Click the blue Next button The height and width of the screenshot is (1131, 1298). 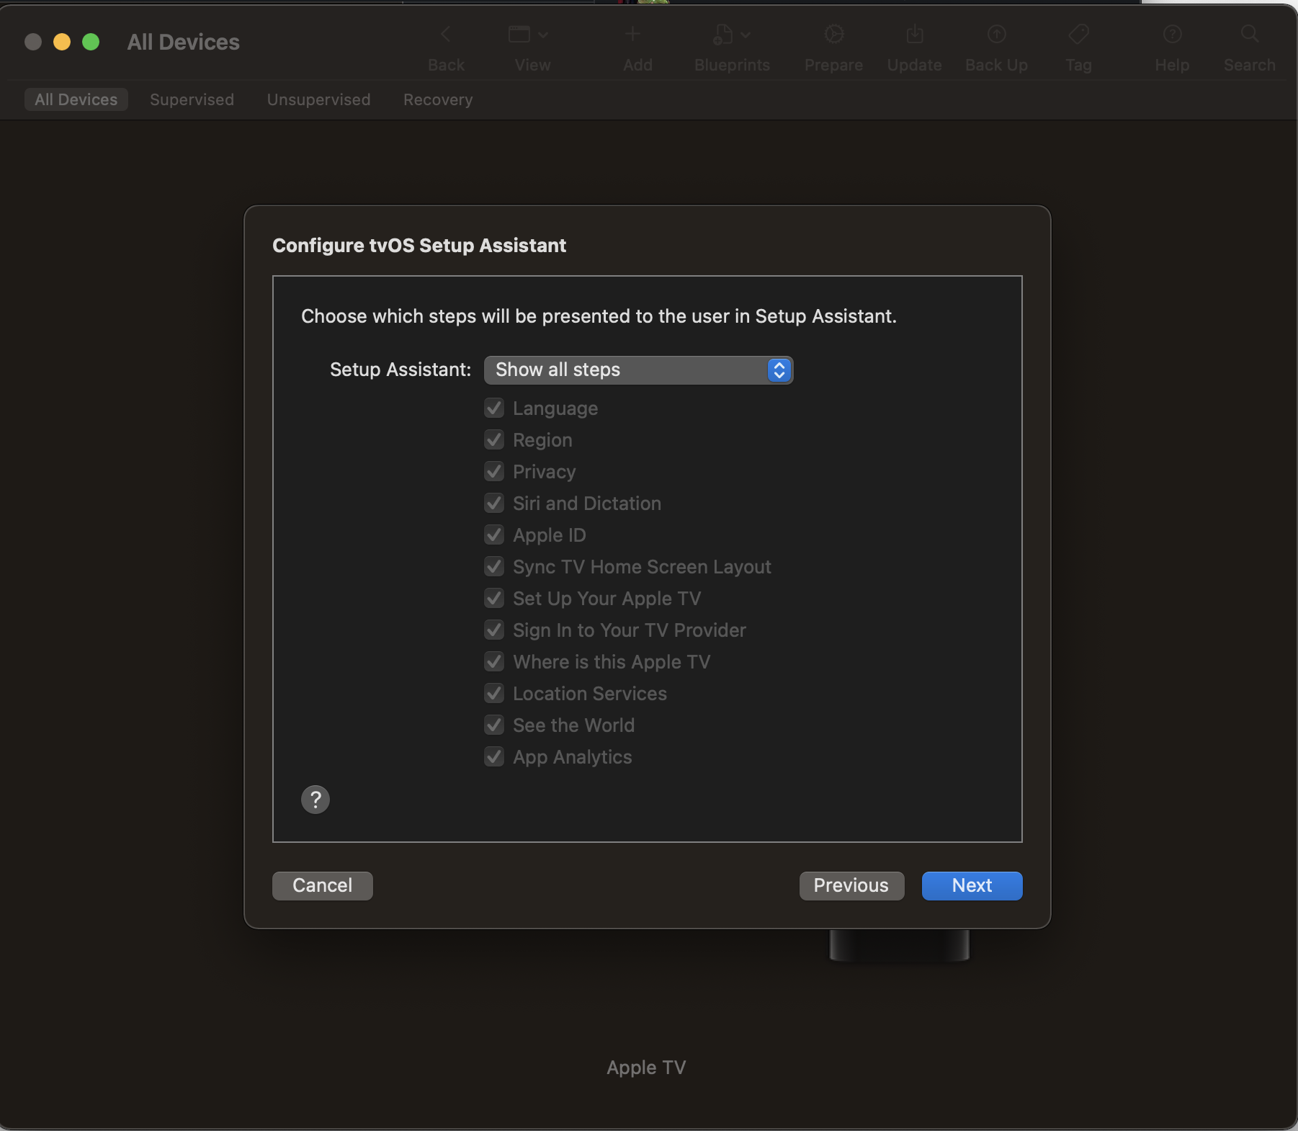click(x=972, y=886)
